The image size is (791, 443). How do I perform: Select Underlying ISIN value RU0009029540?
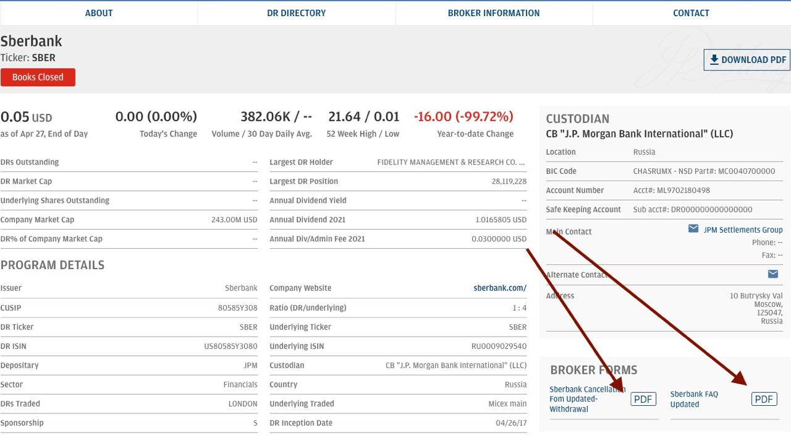pos(499,346)
